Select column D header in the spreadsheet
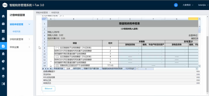 point(110,19)
